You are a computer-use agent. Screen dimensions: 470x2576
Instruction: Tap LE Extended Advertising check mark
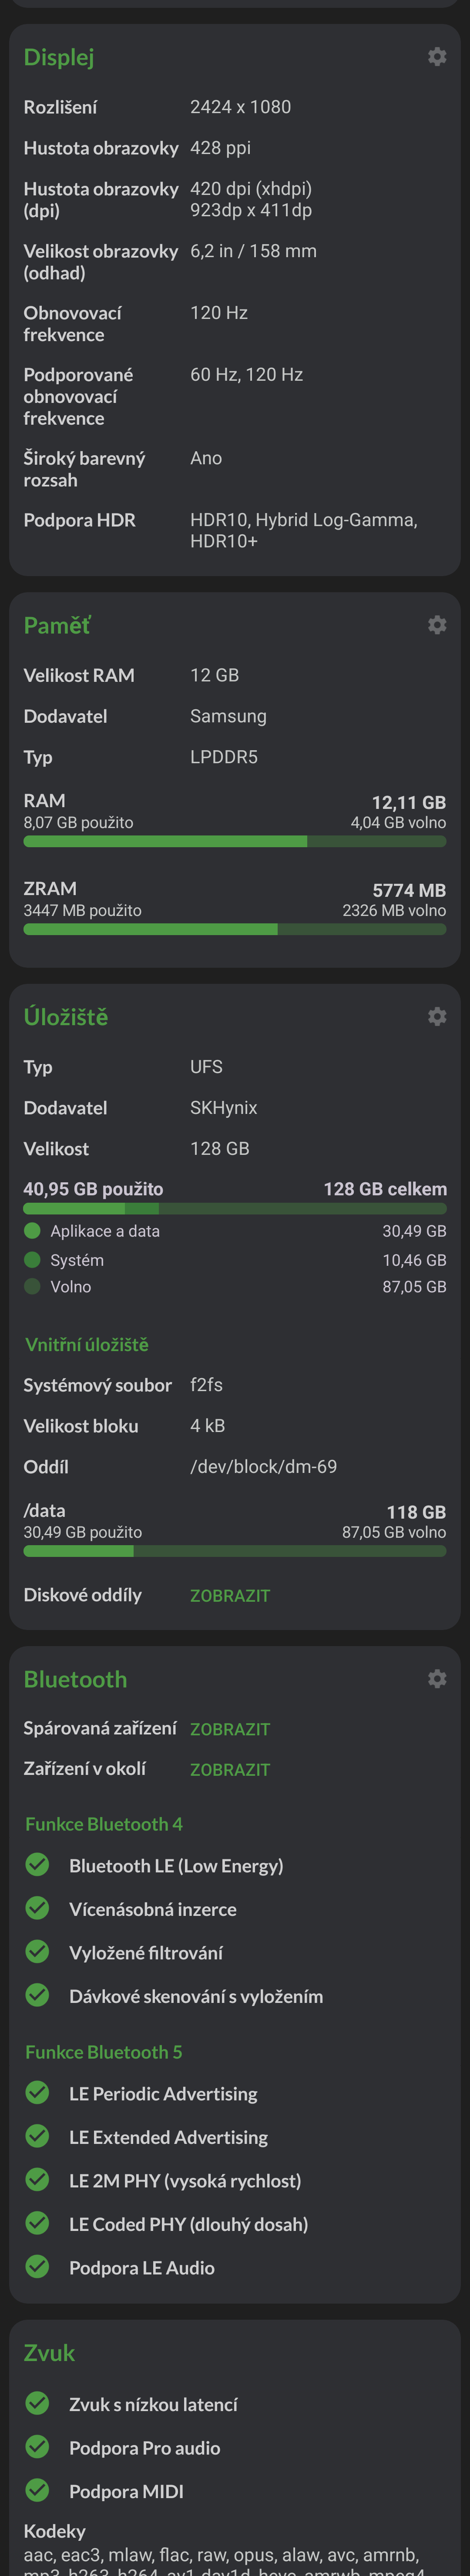pyautogui.click(x=37, y=2137)
